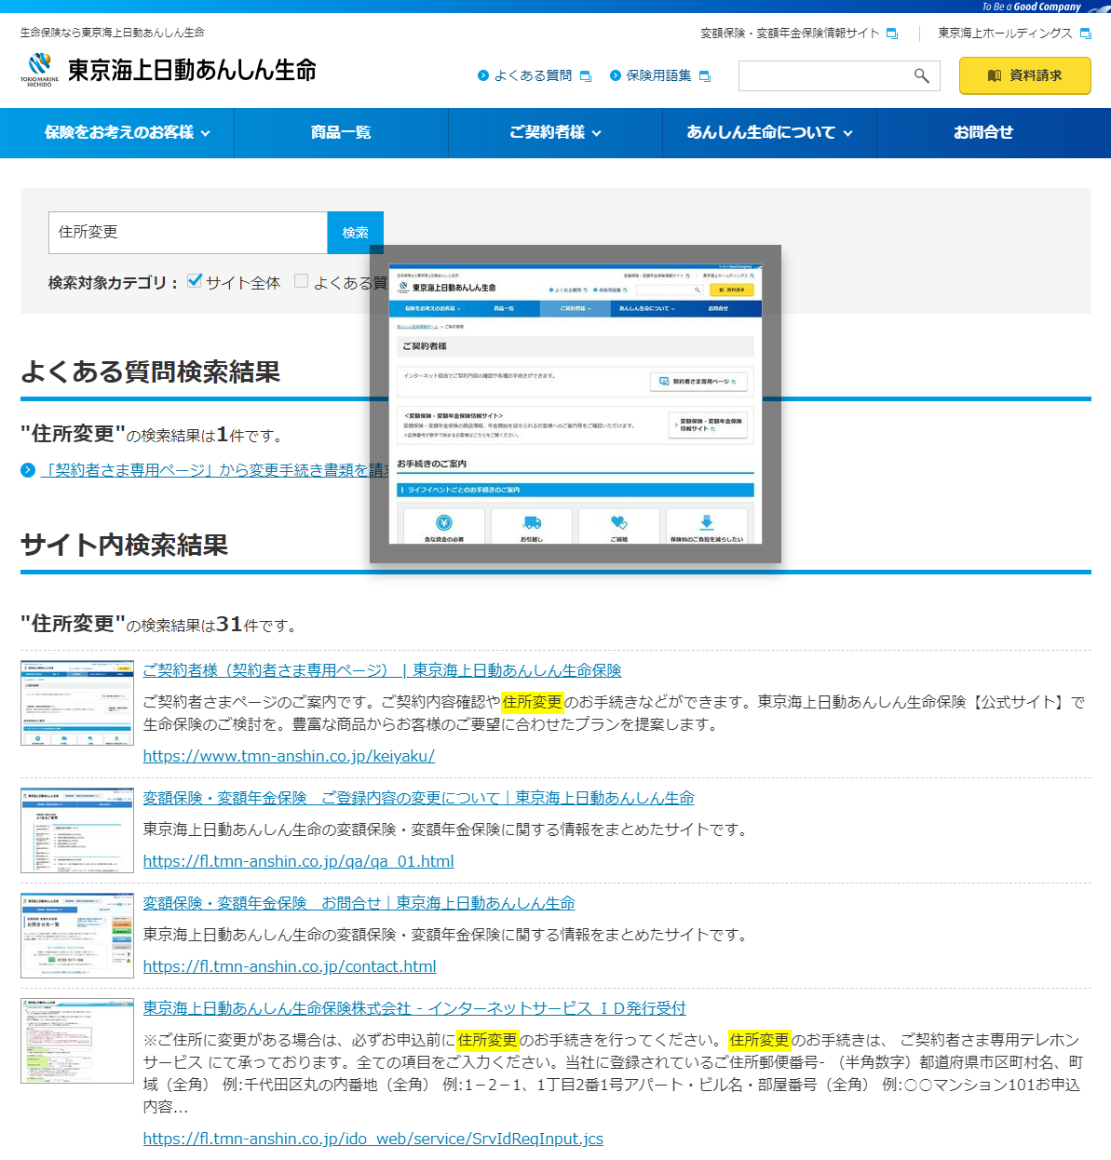Click external-window icon after よくある質問
This screenshot has height=1160, width=1111.
coord(586,76)
